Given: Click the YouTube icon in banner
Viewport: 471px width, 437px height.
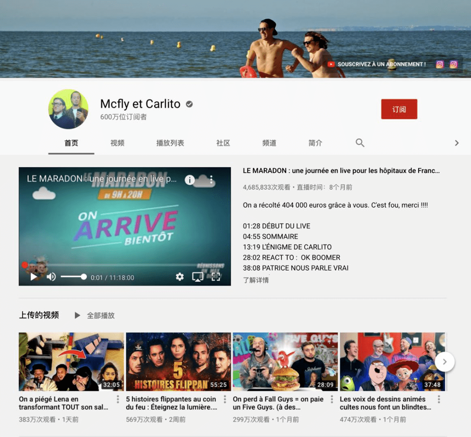Looking at the screenshot, I should (x=331, y=64).
